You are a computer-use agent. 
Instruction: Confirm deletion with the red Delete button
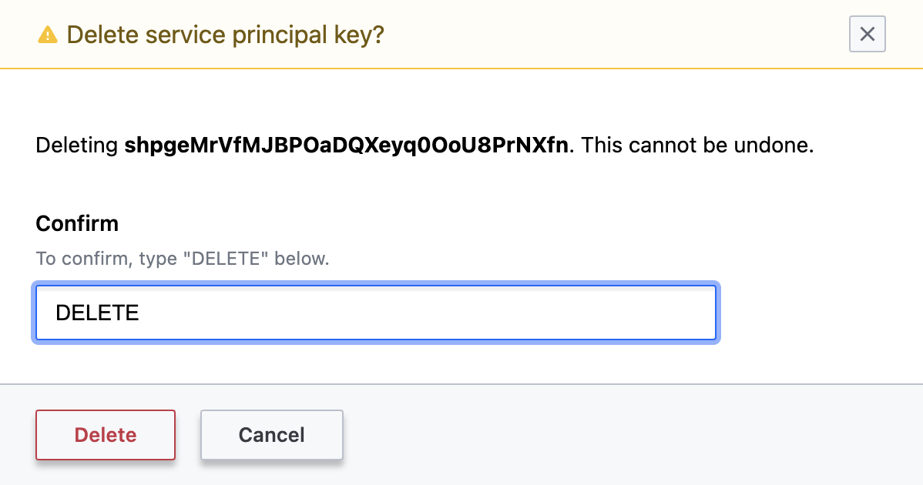tap(106, 435)
